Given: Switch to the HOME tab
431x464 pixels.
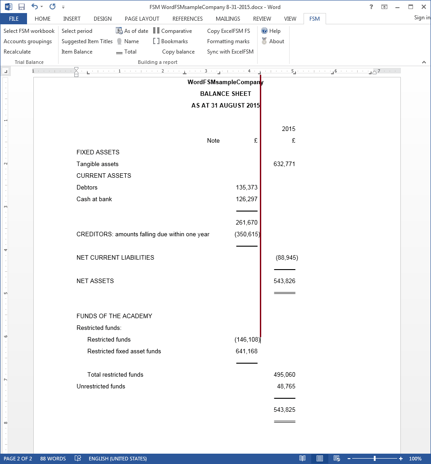Looking at the screenshot, I should pos(42,18).
